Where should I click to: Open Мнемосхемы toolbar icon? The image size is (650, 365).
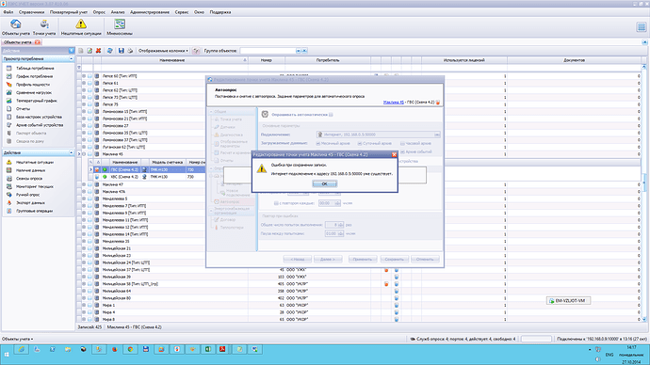point(120,27)
